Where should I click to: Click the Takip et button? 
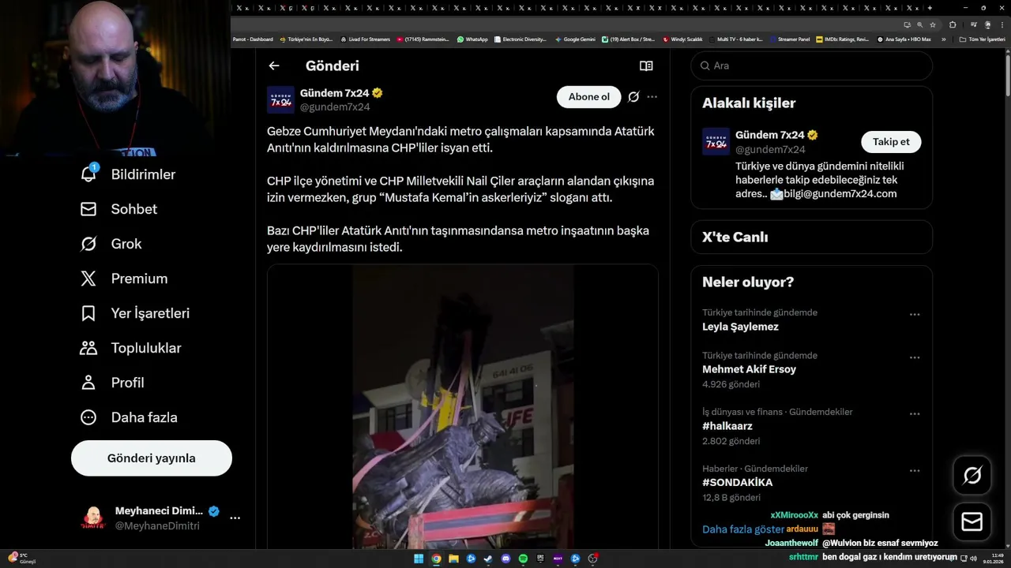(891, 142)
